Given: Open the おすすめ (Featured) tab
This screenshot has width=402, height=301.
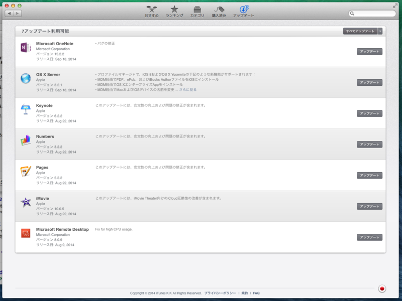Looking at the screenshot, I should point(152,12).
